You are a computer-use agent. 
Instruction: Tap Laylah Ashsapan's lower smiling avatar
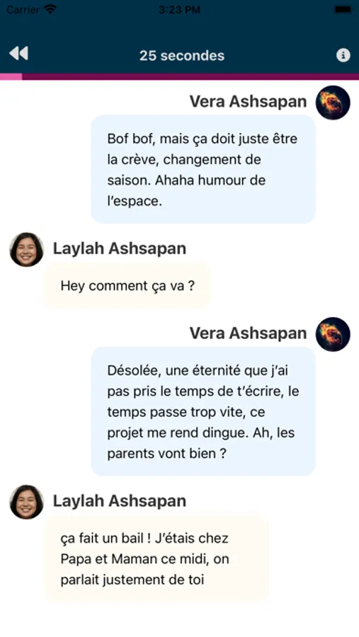26,502
